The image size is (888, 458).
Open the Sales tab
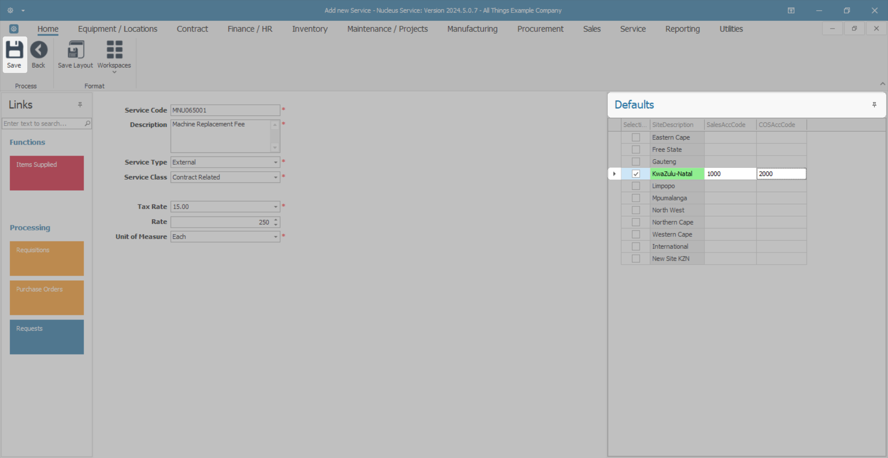pyautogui.click(x=592, y=29)
